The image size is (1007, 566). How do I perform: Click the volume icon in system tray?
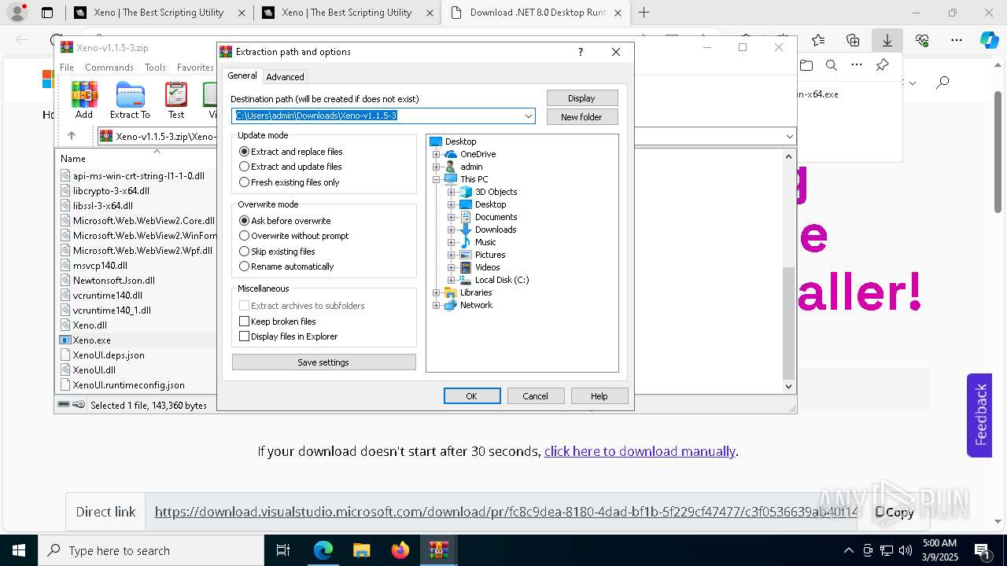tap(906, 550)
